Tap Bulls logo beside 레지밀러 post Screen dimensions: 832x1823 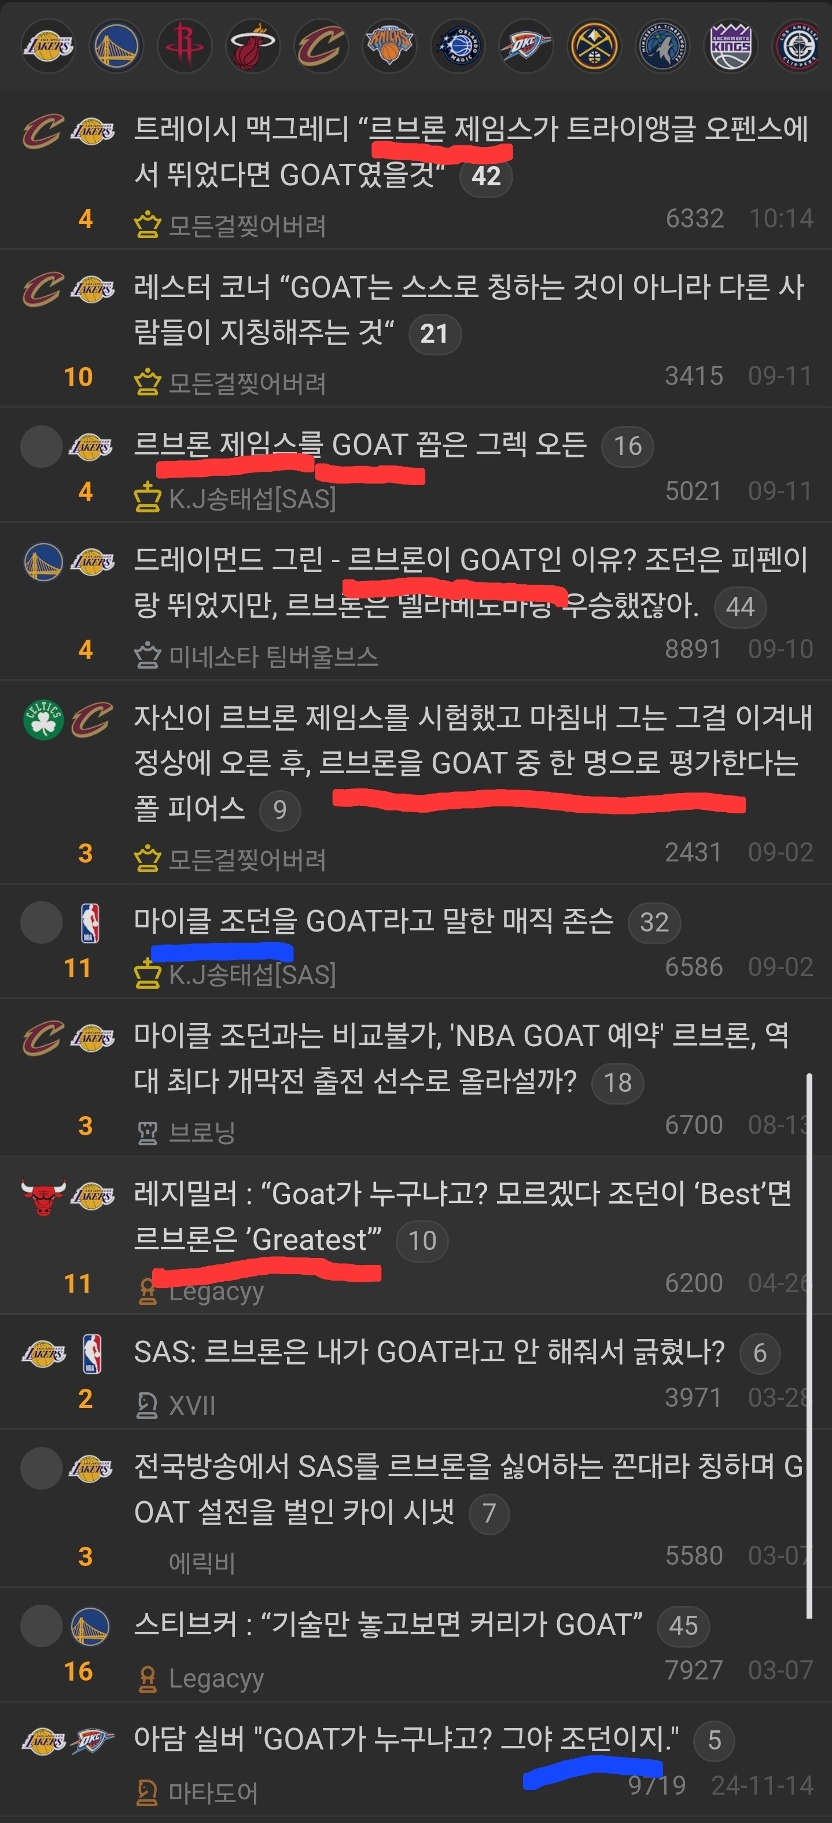(43, 1196)
